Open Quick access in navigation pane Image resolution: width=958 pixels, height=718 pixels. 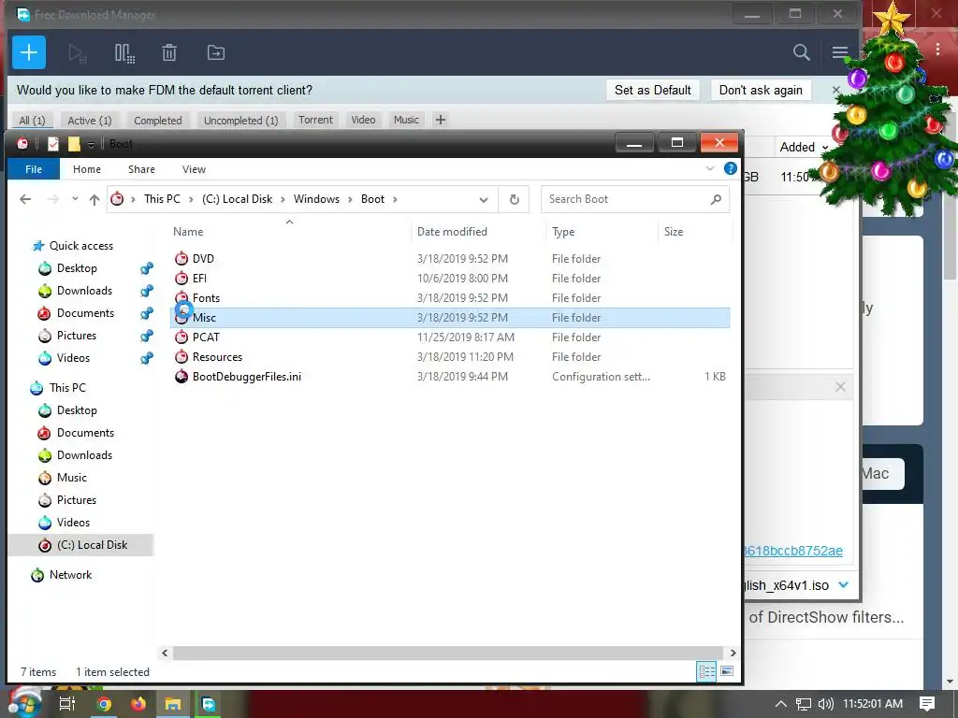point(80,246)
